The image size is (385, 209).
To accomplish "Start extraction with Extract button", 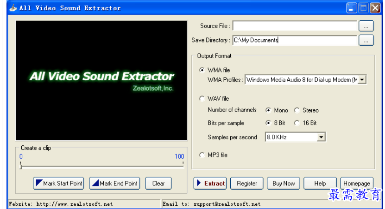I will (210, 183).
